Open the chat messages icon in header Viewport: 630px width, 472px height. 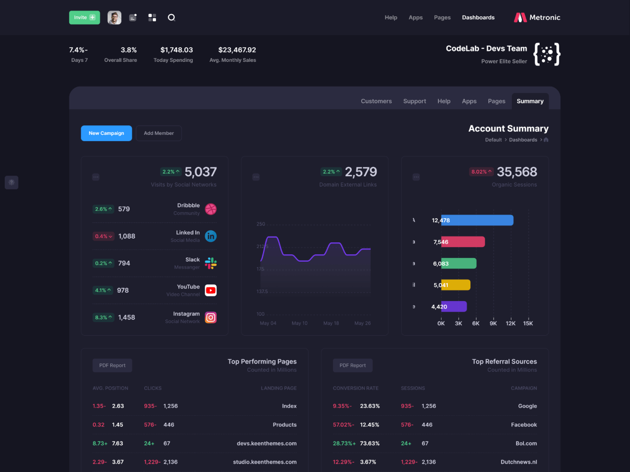tap(133, 17)
